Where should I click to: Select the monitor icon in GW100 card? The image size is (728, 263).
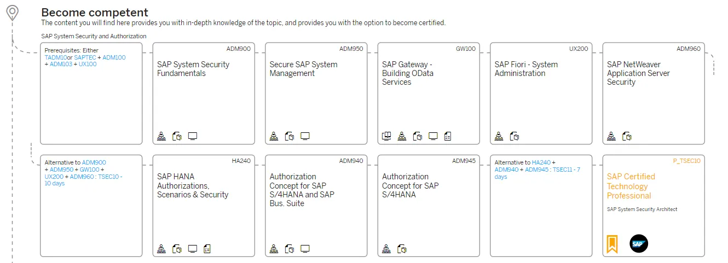click(433, 136)
